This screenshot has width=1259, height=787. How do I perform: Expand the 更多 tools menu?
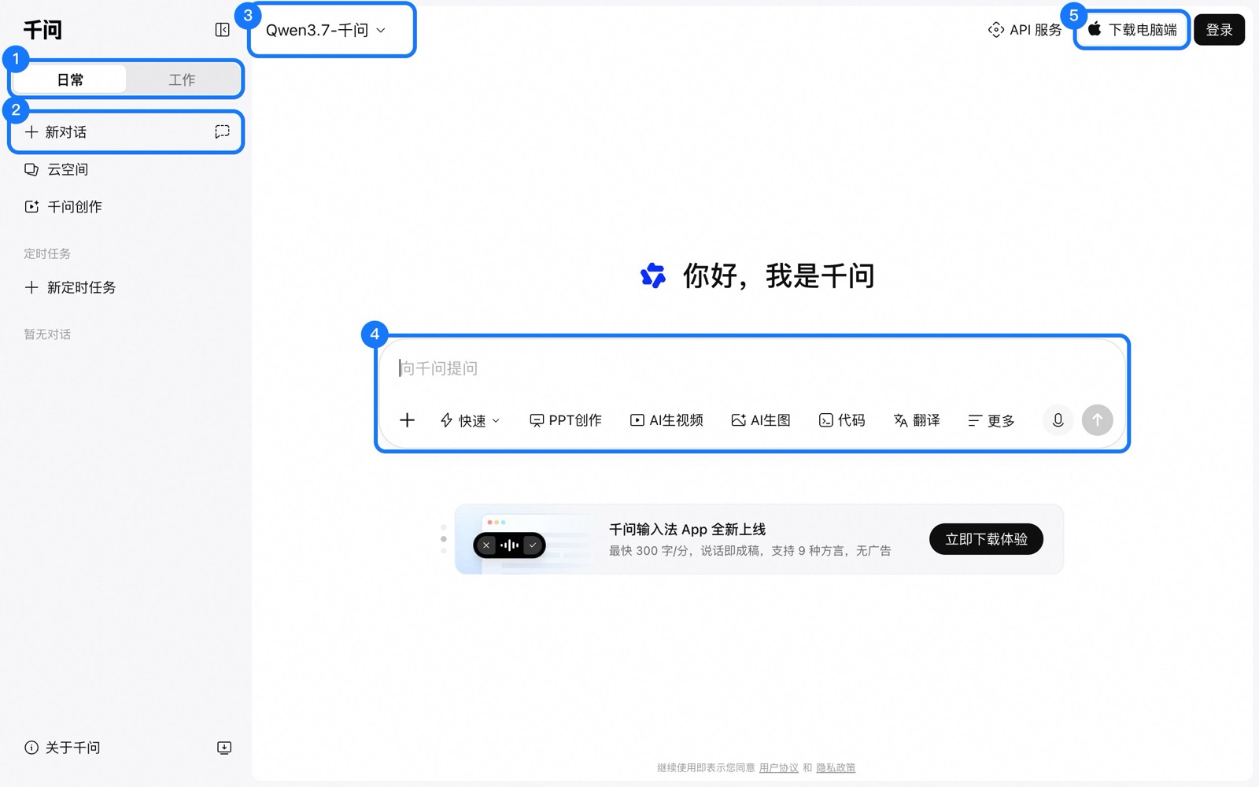click(991, 420)
